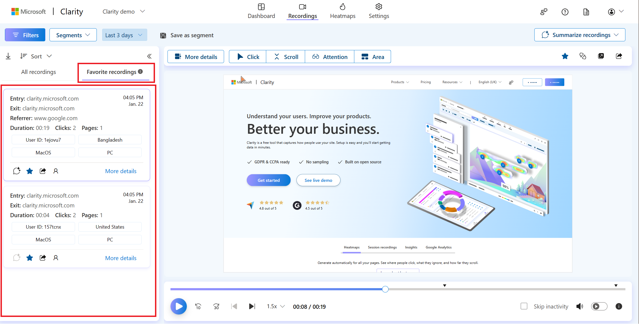Mute the recording audio
The height and width of the screenshot is (324, 639).
580,306
